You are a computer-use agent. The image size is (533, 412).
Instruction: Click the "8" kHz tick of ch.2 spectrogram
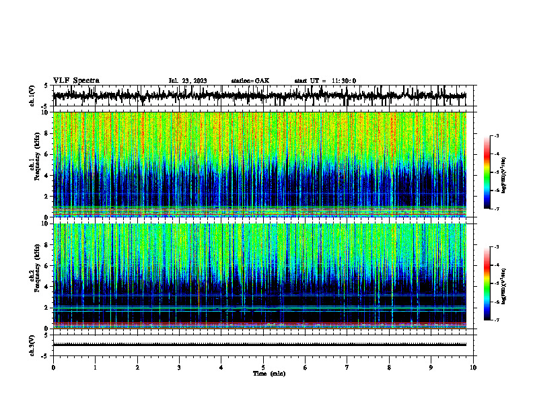pos(47,245)
